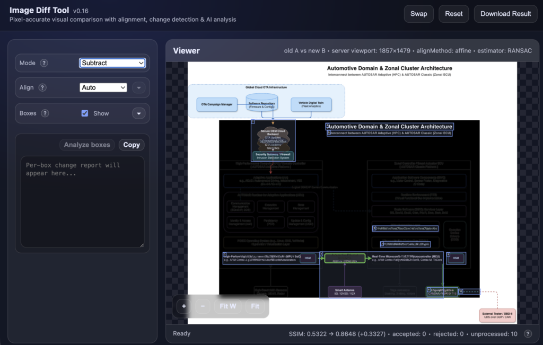Click the Analyze boxes button
The height and width of the screenshot is (345, 543).
(x=87, y=145)
